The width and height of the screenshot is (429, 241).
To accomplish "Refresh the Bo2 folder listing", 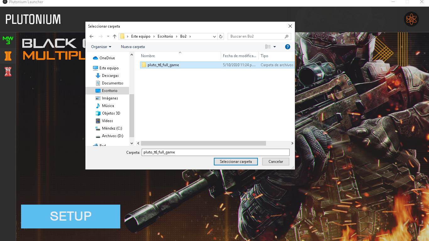I will click(221, 36).
